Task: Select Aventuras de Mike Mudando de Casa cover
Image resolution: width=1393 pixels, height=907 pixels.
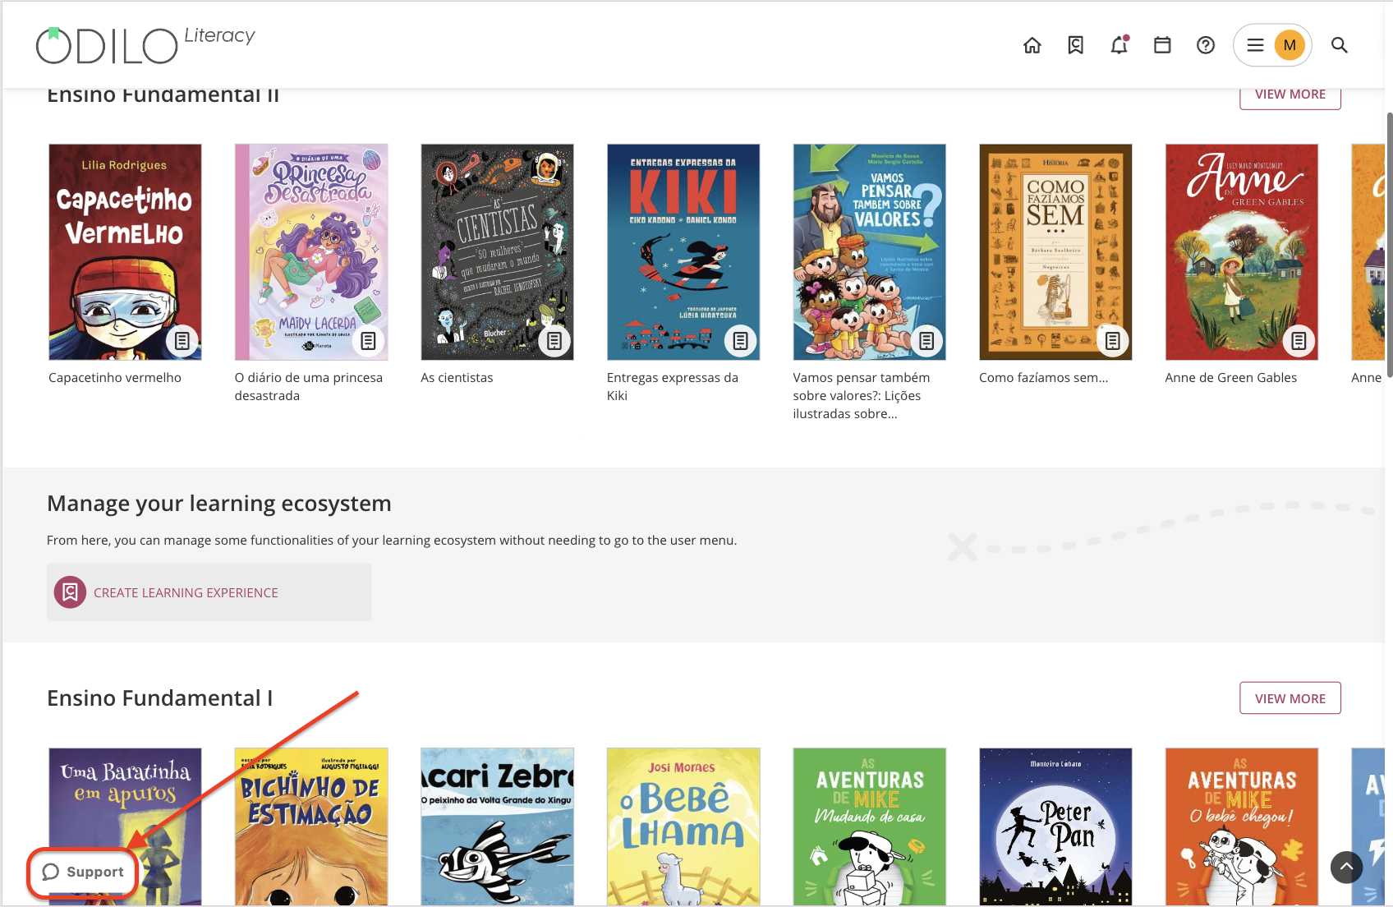Action: pyautogui.click(x=869, y=826)
